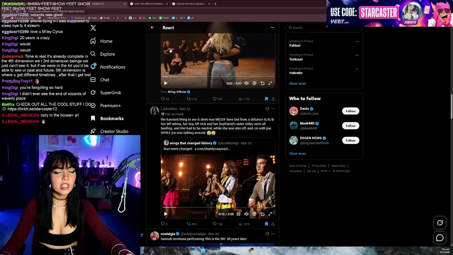Open the floating chat messages button
This screenshot has height=255, width=453.
pyautogui.click(x=440, y=238)
